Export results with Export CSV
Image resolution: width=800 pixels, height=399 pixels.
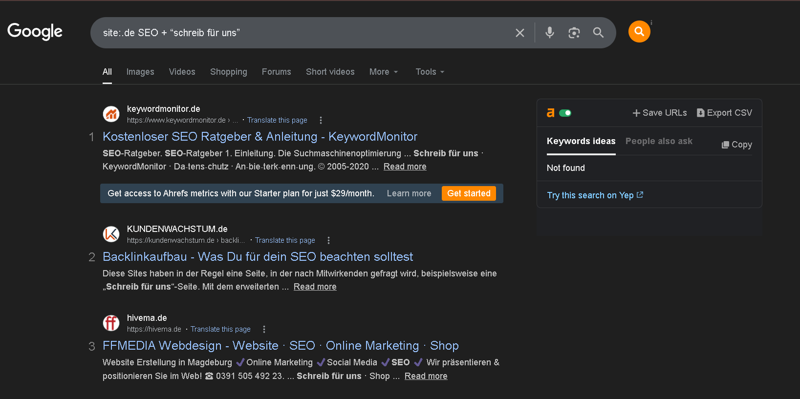point(724,113)
